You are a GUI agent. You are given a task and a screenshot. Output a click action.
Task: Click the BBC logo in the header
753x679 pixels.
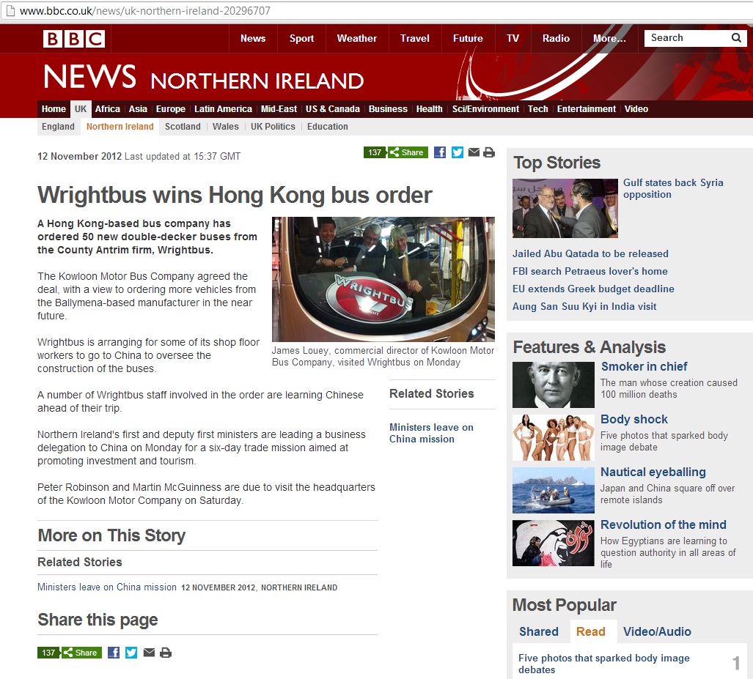tap(74, 39)
